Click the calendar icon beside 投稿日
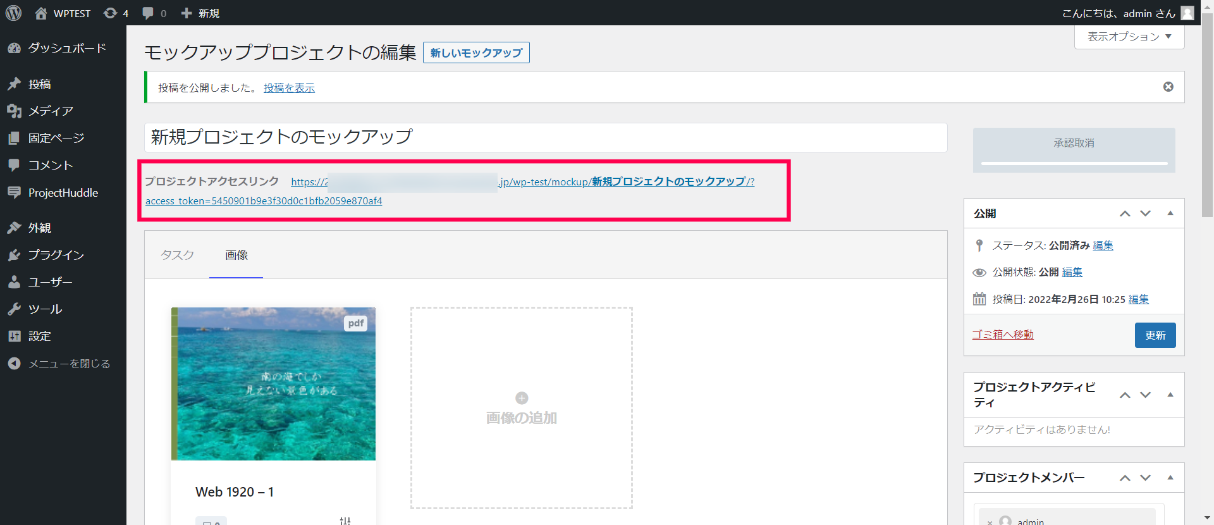The height and width of the screenshot is (525, 1214). tap(979, 299)
